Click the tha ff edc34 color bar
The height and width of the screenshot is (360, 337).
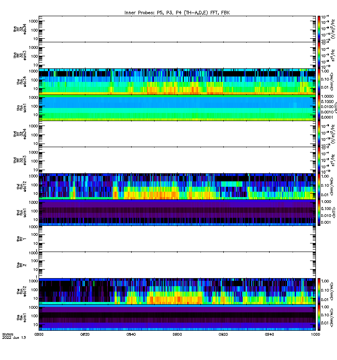(x=319, y=29)
